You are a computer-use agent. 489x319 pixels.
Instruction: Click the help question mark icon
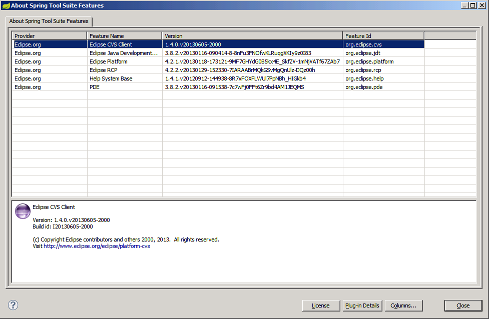(13, 305)
